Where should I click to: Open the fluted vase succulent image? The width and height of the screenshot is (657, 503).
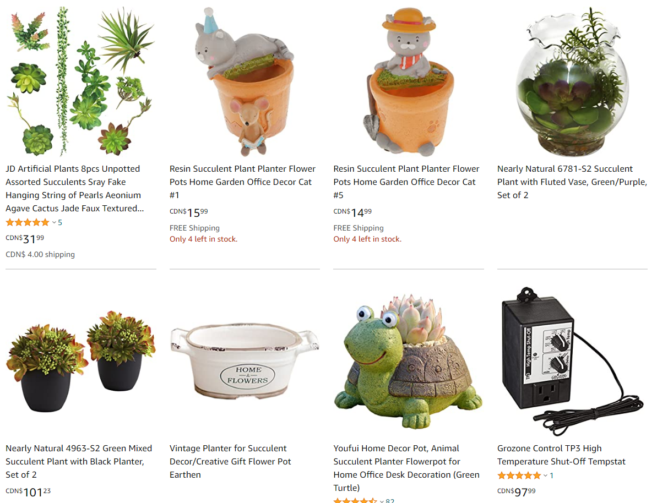pos(572,81)
